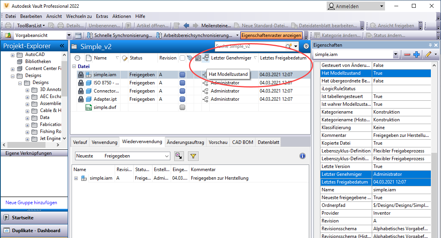This screenshot has width=441, height=238.
Task: Click the round expand chevron next to search
Action: (x=306, y=46)
